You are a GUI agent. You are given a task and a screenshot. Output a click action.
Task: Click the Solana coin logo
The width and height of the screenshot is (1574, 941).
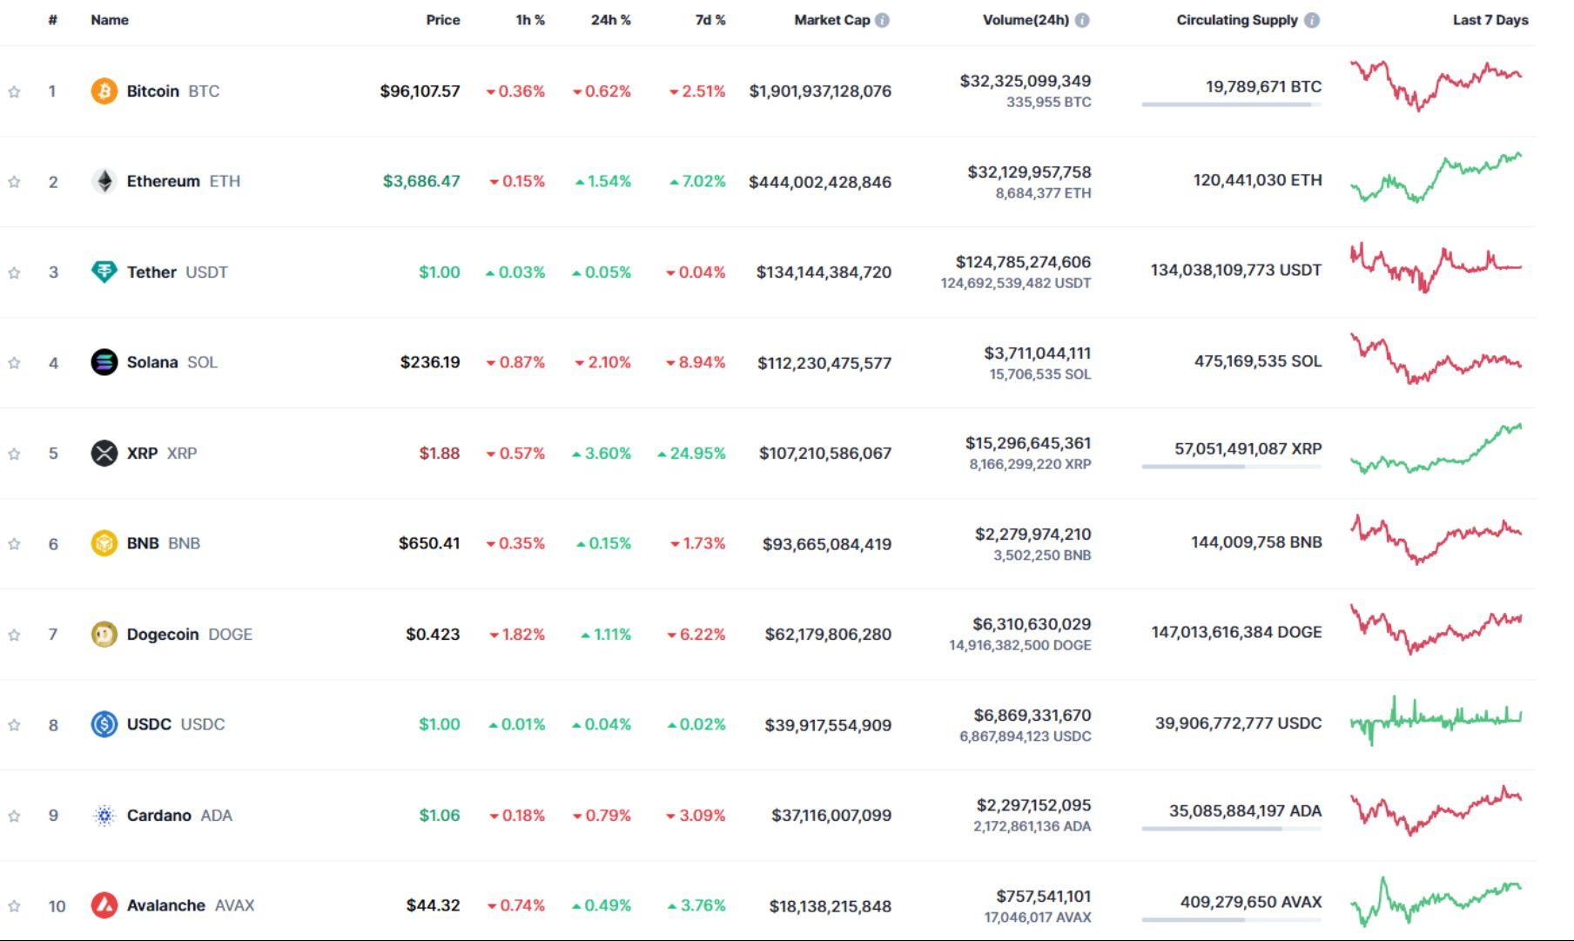(104, 362)
